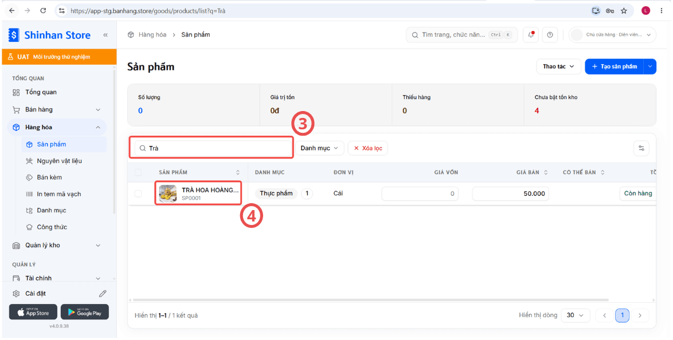Go back with the browser back arrow

pyautogui.click(x=11, y=11)
